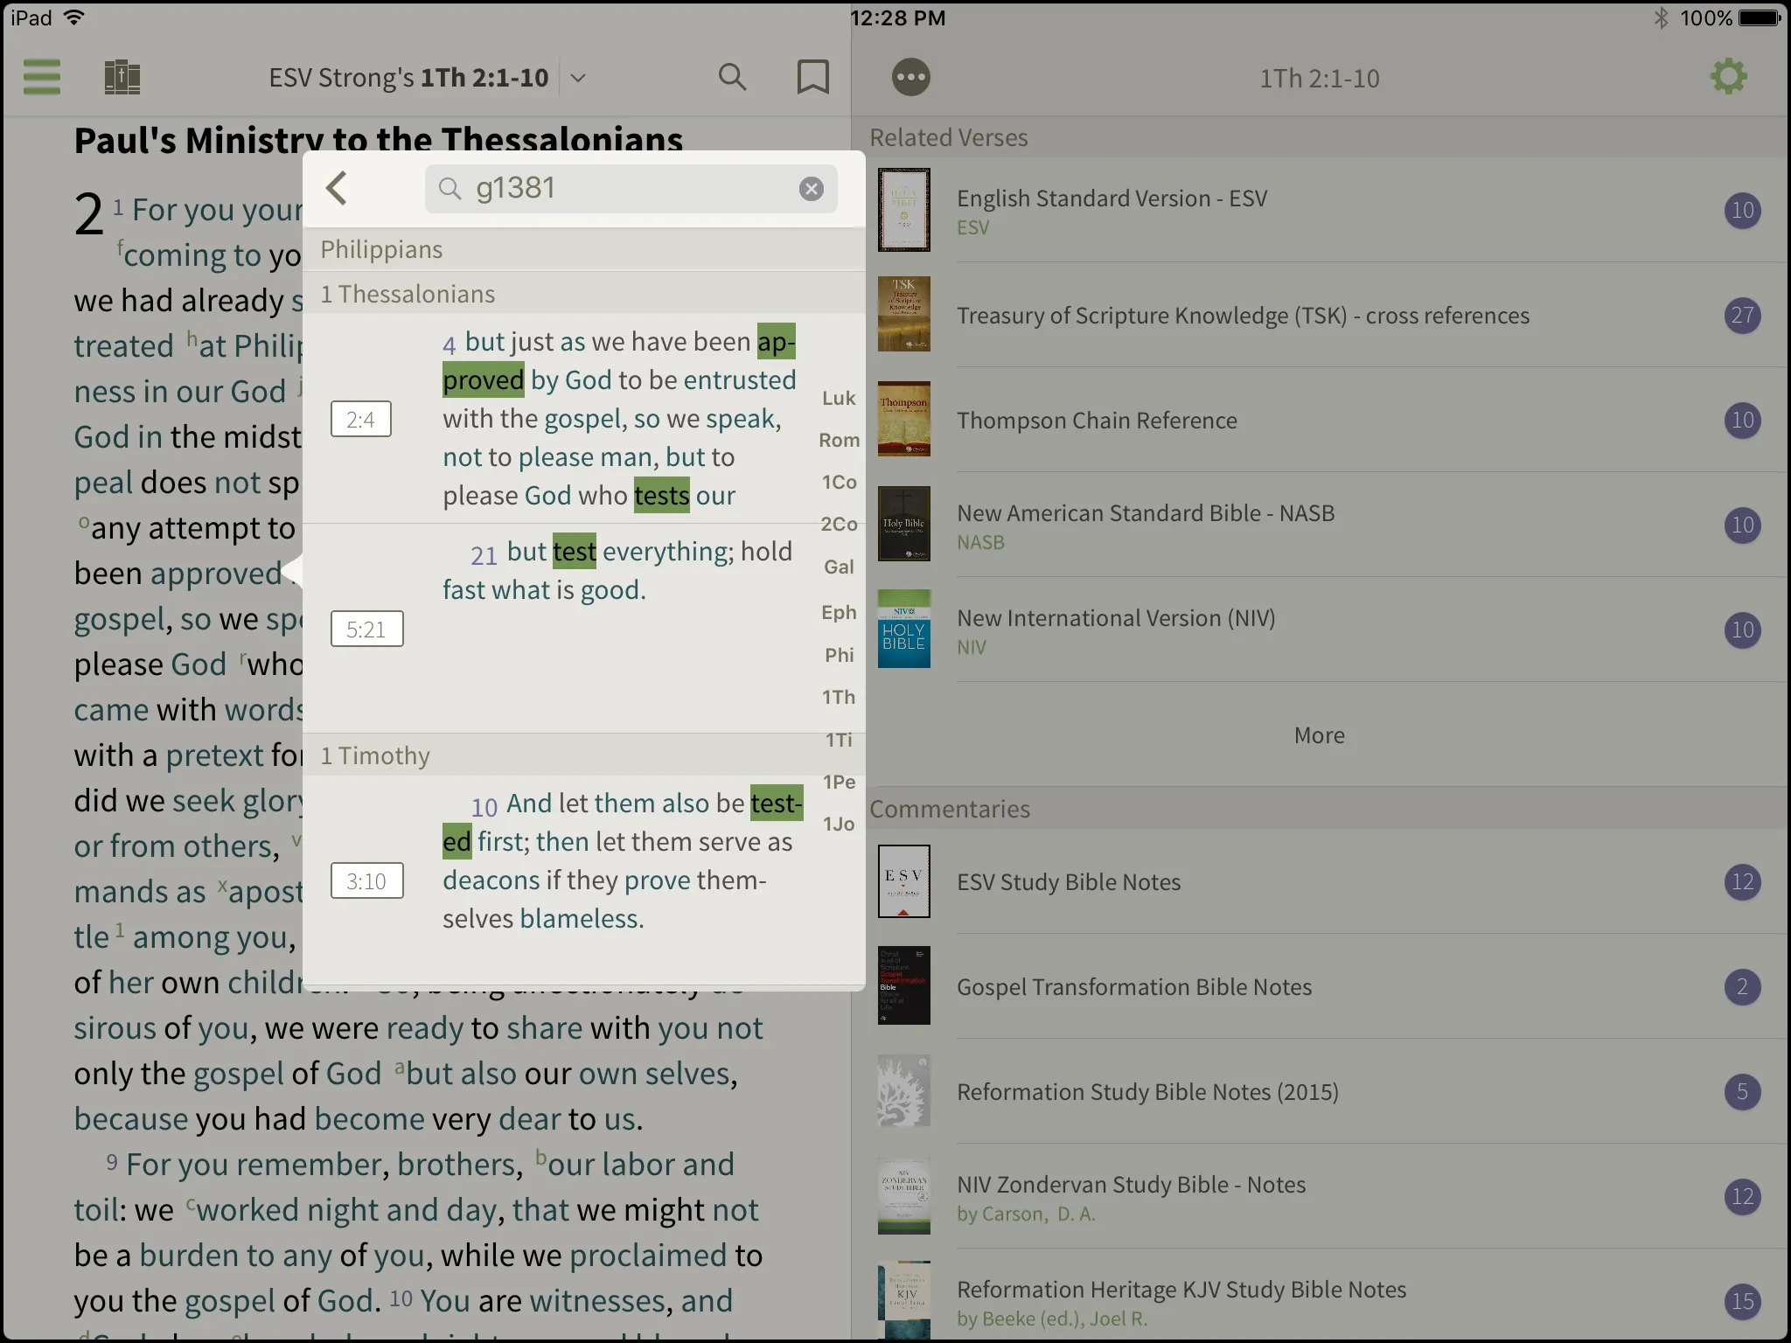Tap the 15 badge for Reformation Heritage
This screenshot has width=1791, height=1343.
1742,1301
